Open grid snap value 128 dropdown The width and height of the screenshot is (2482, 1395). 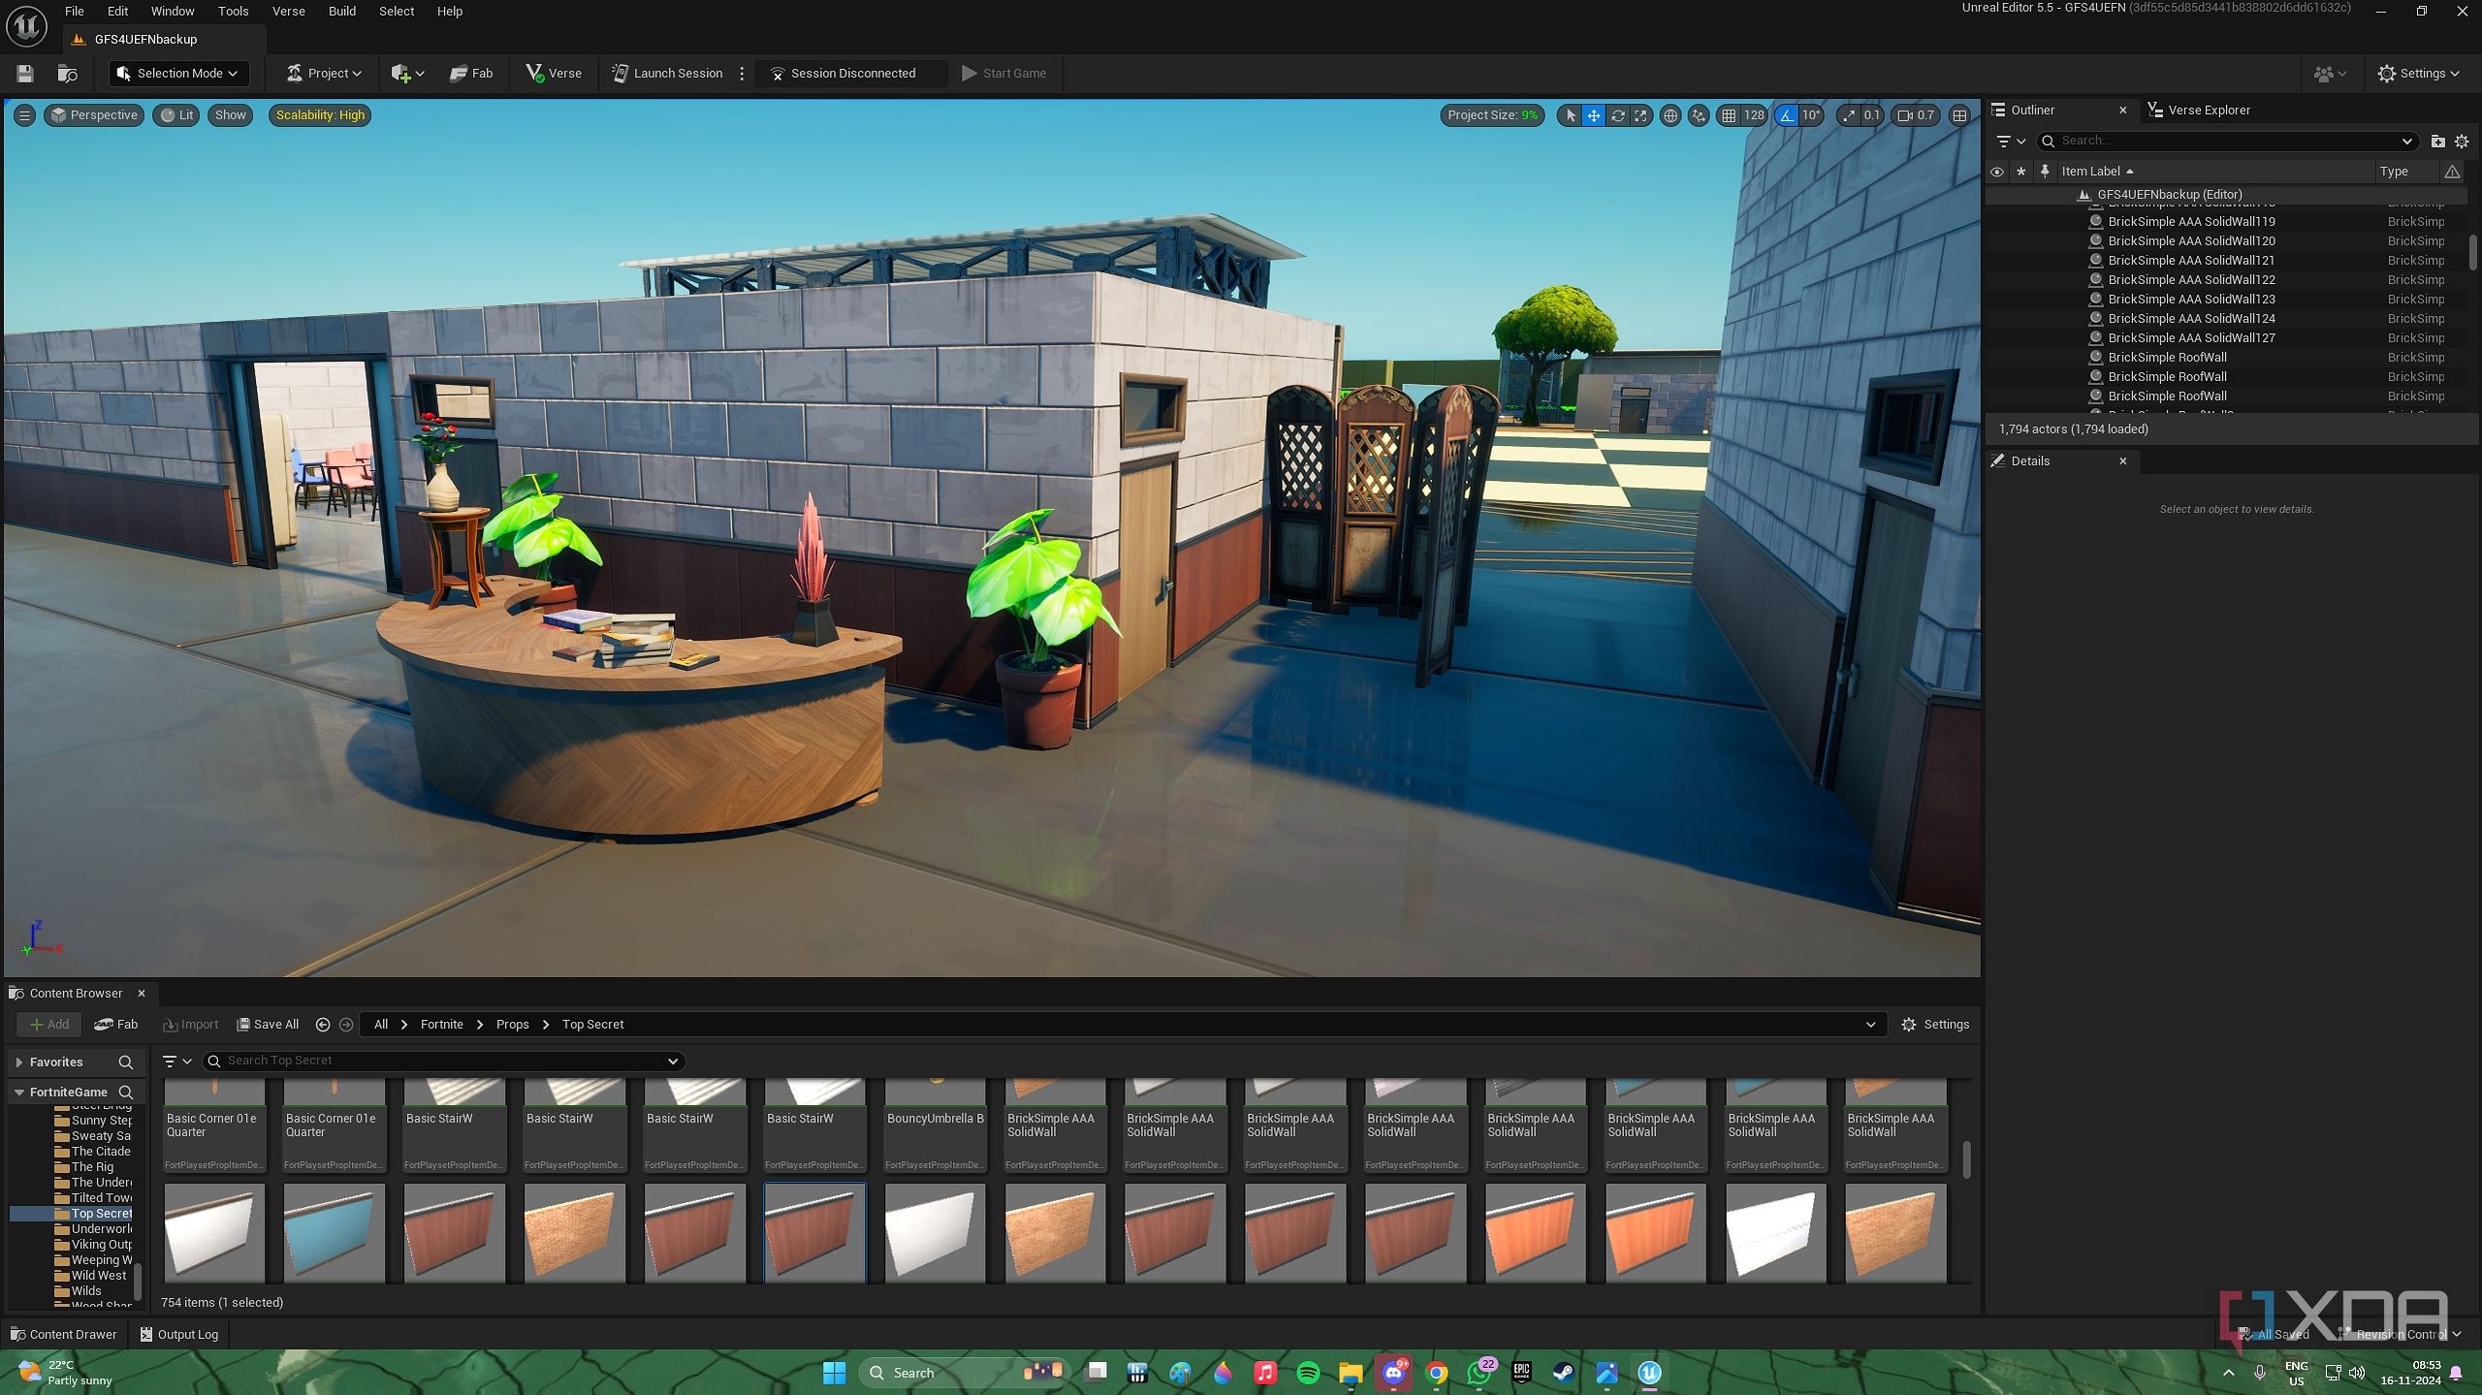click(x=1754, y=115)
